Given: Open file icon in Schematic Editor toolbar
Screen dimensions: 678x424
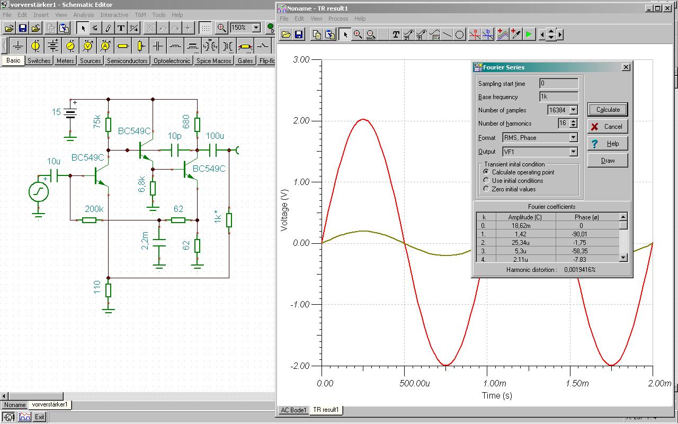Looking at the screenshot, I should pos(10,28).
